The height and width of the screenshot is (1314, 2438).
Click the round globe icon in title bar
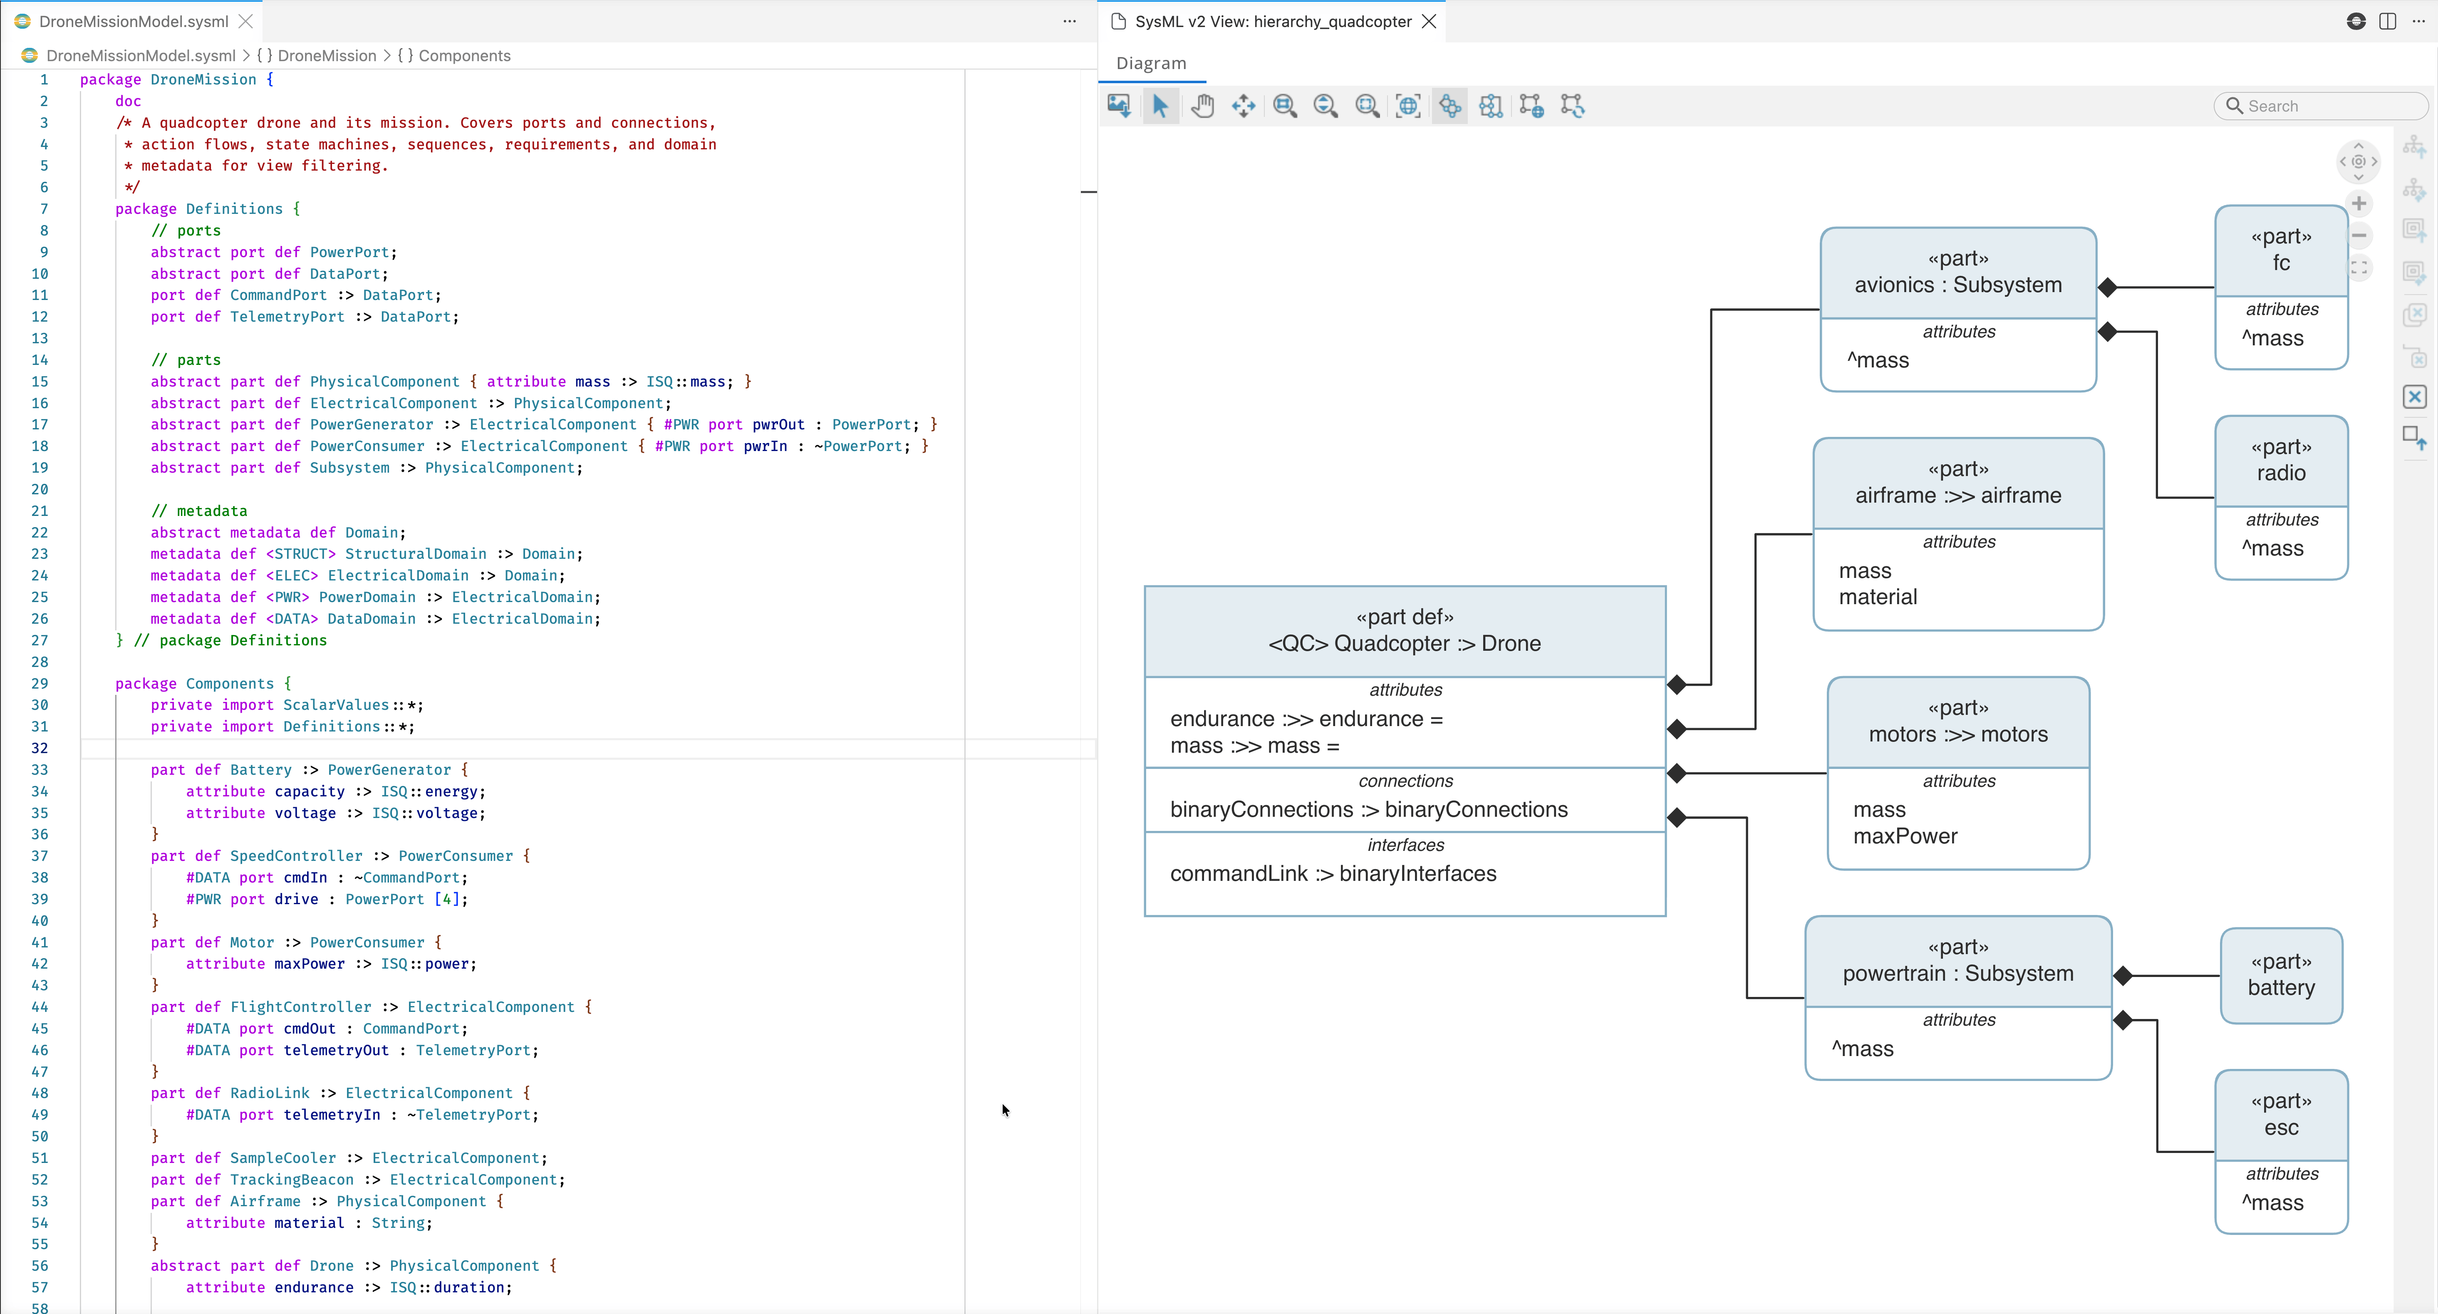pos(2356,22)
